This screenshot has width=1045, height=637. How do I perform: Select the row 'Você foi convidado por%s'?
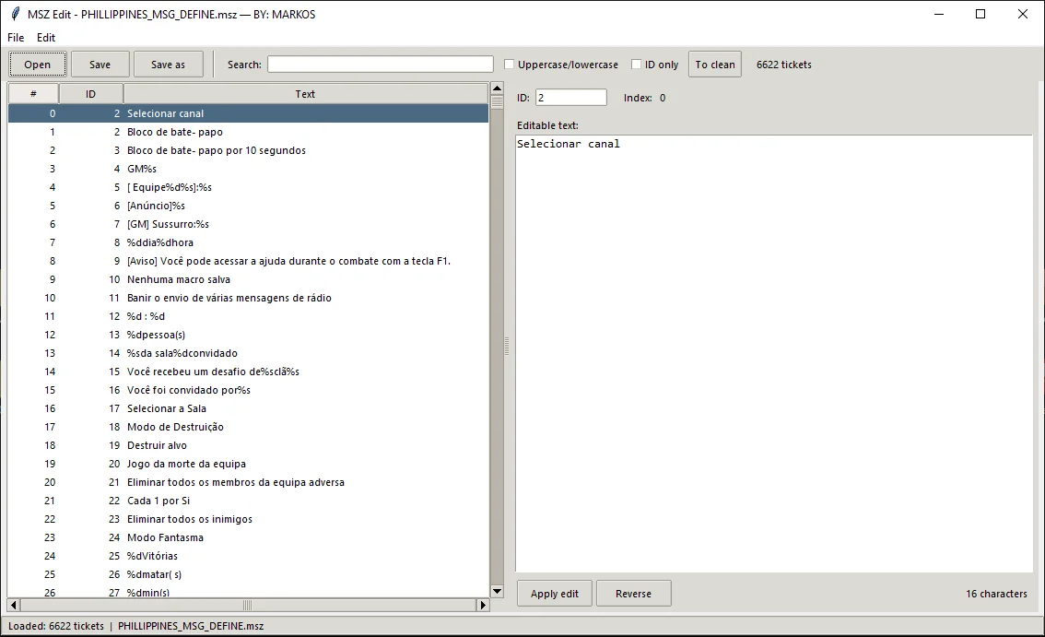pyautogui.click(x=248, y=390)
